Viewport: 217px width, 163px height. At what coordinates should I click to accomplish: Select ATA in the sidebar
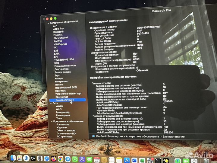(55, 26)
